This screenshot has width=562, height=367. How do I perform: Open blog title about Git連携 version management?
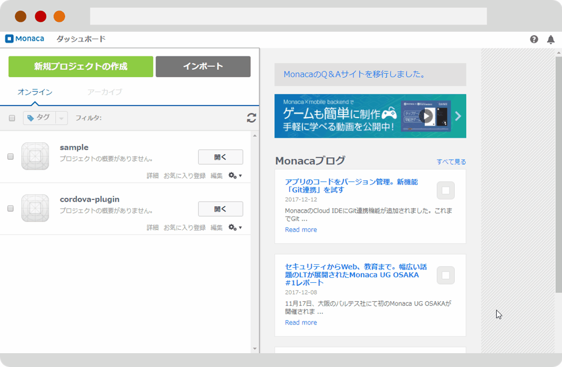pyautogui.click(x=351, y=186)
